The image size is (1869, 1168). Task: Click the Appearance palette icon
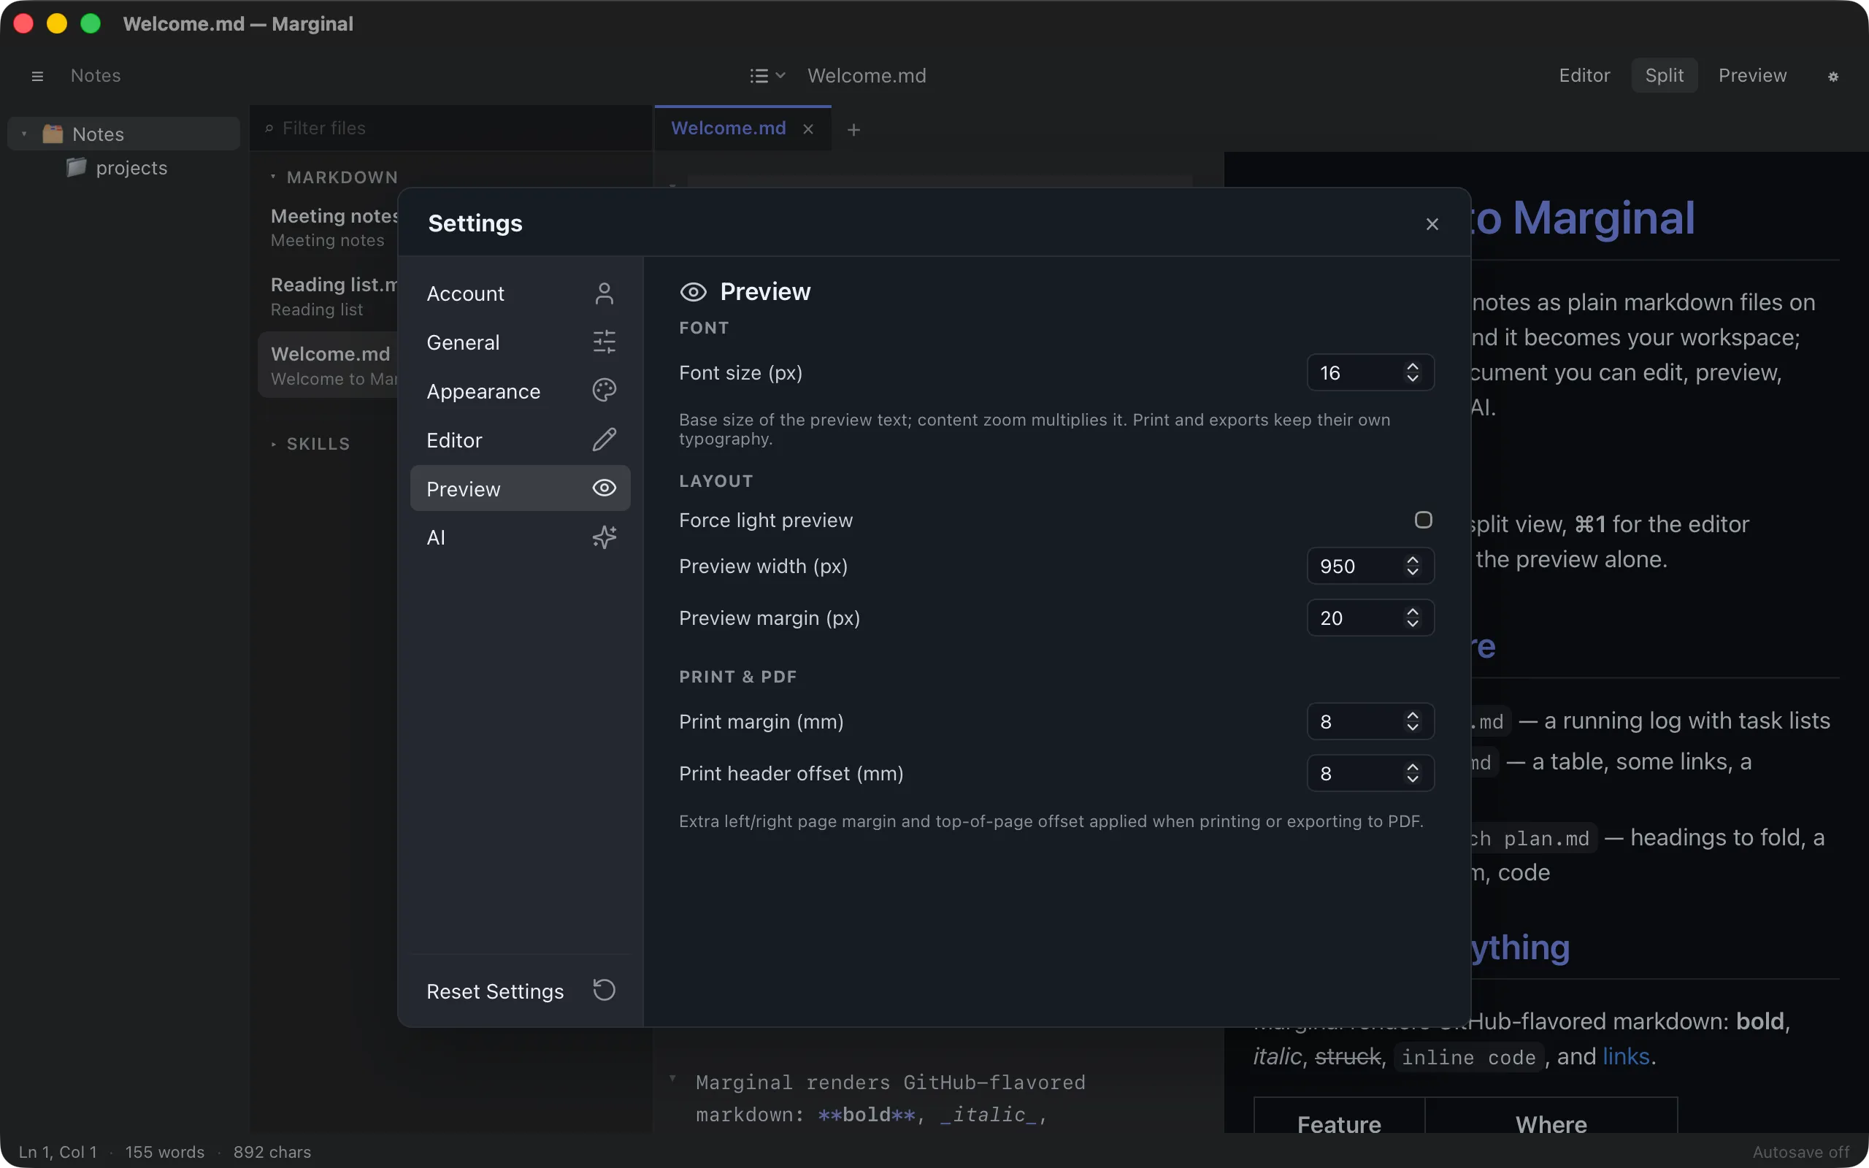pos(604,391)
